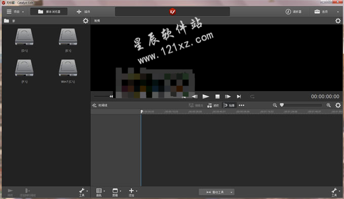Toggle the ripple mode button
The image size is (344, 199).
pyautogui.click(x=213, y=105)
